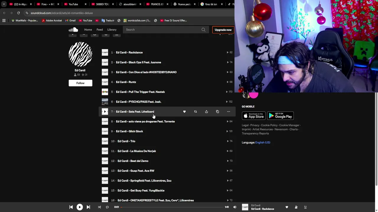Toggle repeat in the player bar
The width and height of the screenshot is (378, 212).
[107, 207]
